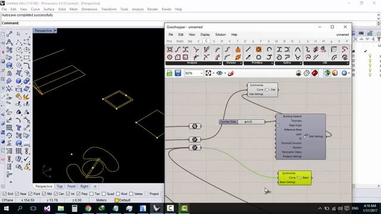Select the Slab Settings component on canvas
This screenshot has height=214, width=381.
[301, 136]
